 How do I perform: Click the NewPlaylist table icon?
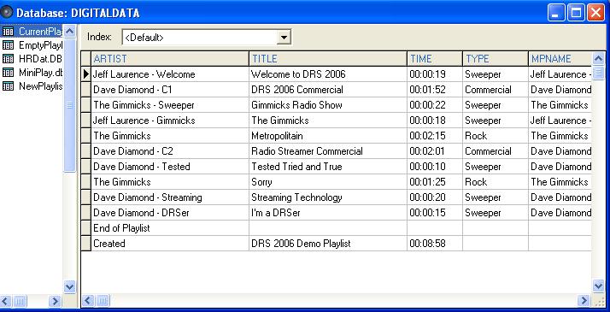tap(8, 86)
